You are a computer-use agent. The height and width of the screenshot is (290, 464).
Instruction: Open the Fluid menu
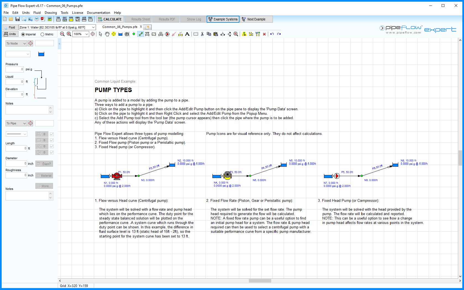tap(37, 13)
